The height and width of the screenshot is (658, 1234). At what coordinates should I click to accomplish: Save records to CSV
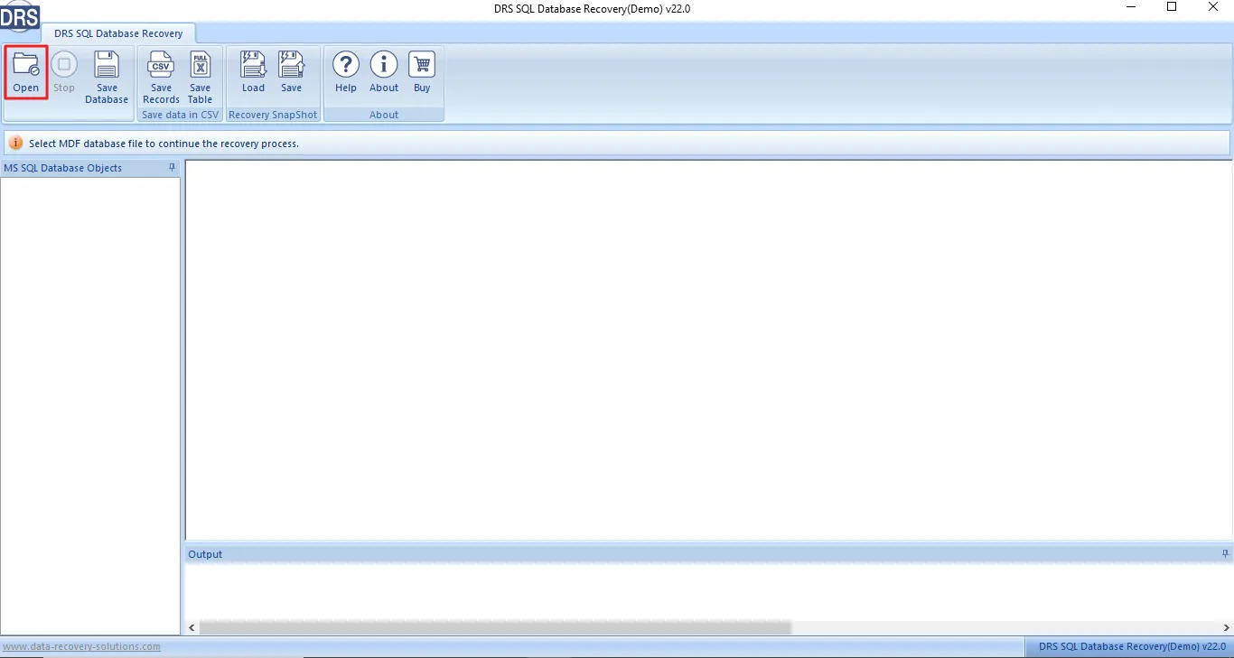[x=161, y=76]
